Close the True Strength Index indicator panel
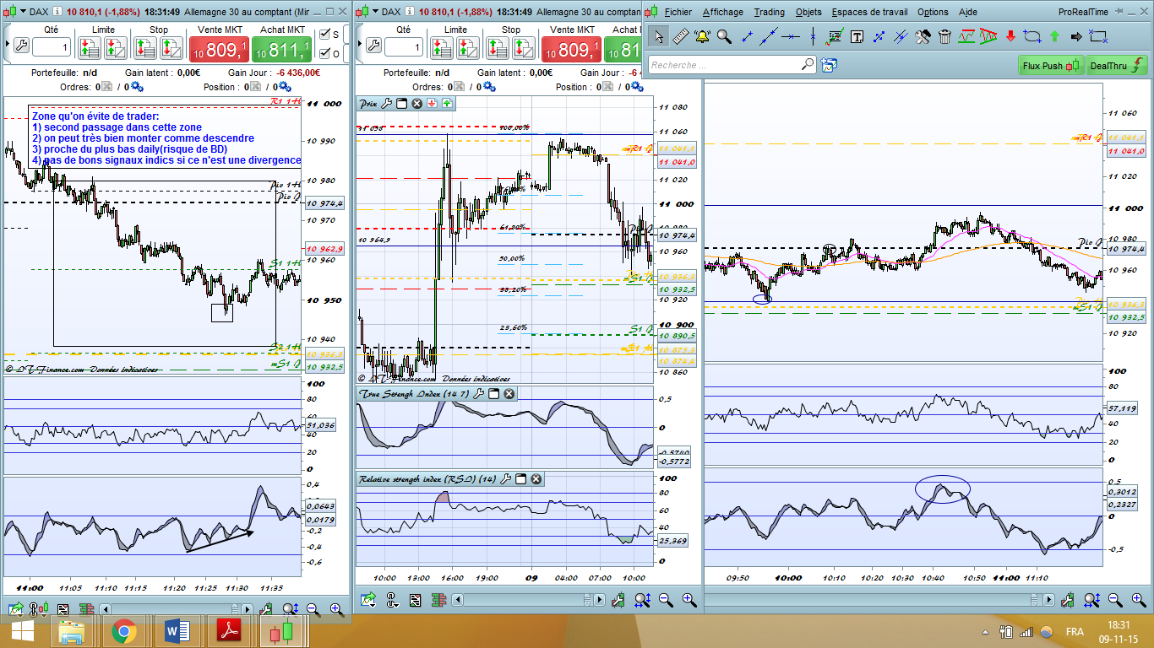1154x648 pixels. [x=509, y=394]
